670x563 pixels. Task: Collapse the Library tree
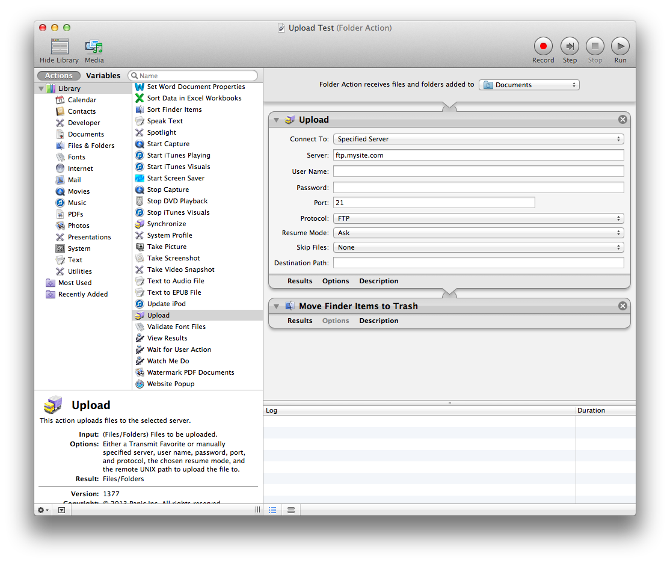[x=41, y=88]
